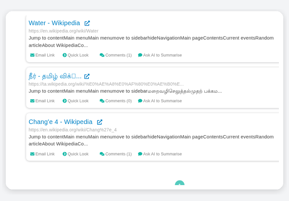Open the Tamil Wikipedia result title

point(55,76)
